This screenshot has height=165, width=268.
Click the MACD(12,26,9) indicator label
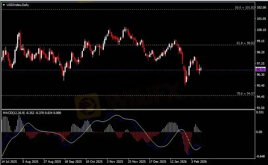click(14, 113)
